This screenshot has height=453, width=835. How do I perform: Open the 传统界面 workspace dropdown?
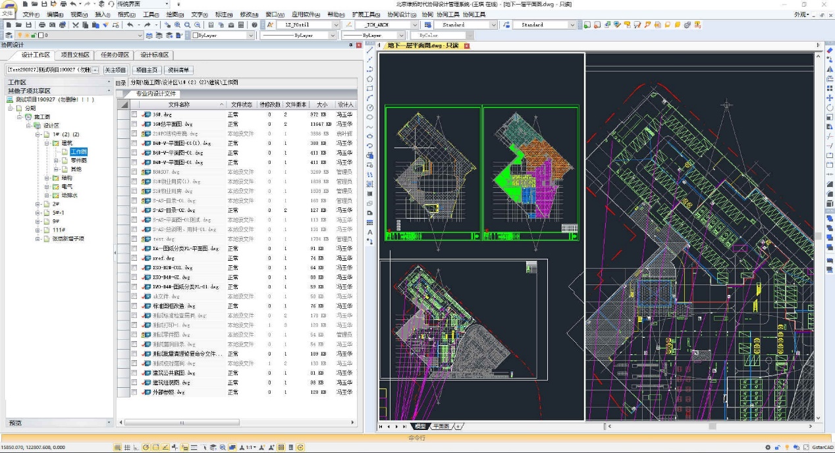coord(167,4)
